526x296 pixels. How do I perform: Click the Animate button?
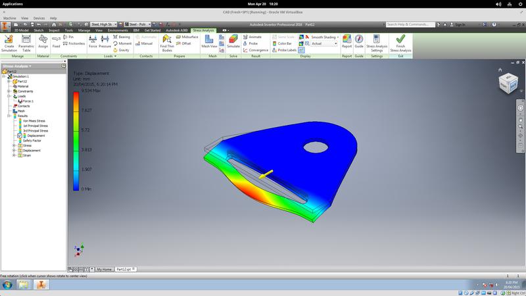[255, 37]
